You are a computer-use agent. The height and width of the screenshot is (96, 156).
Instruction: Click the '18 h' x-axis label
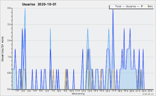pos(120,91)
